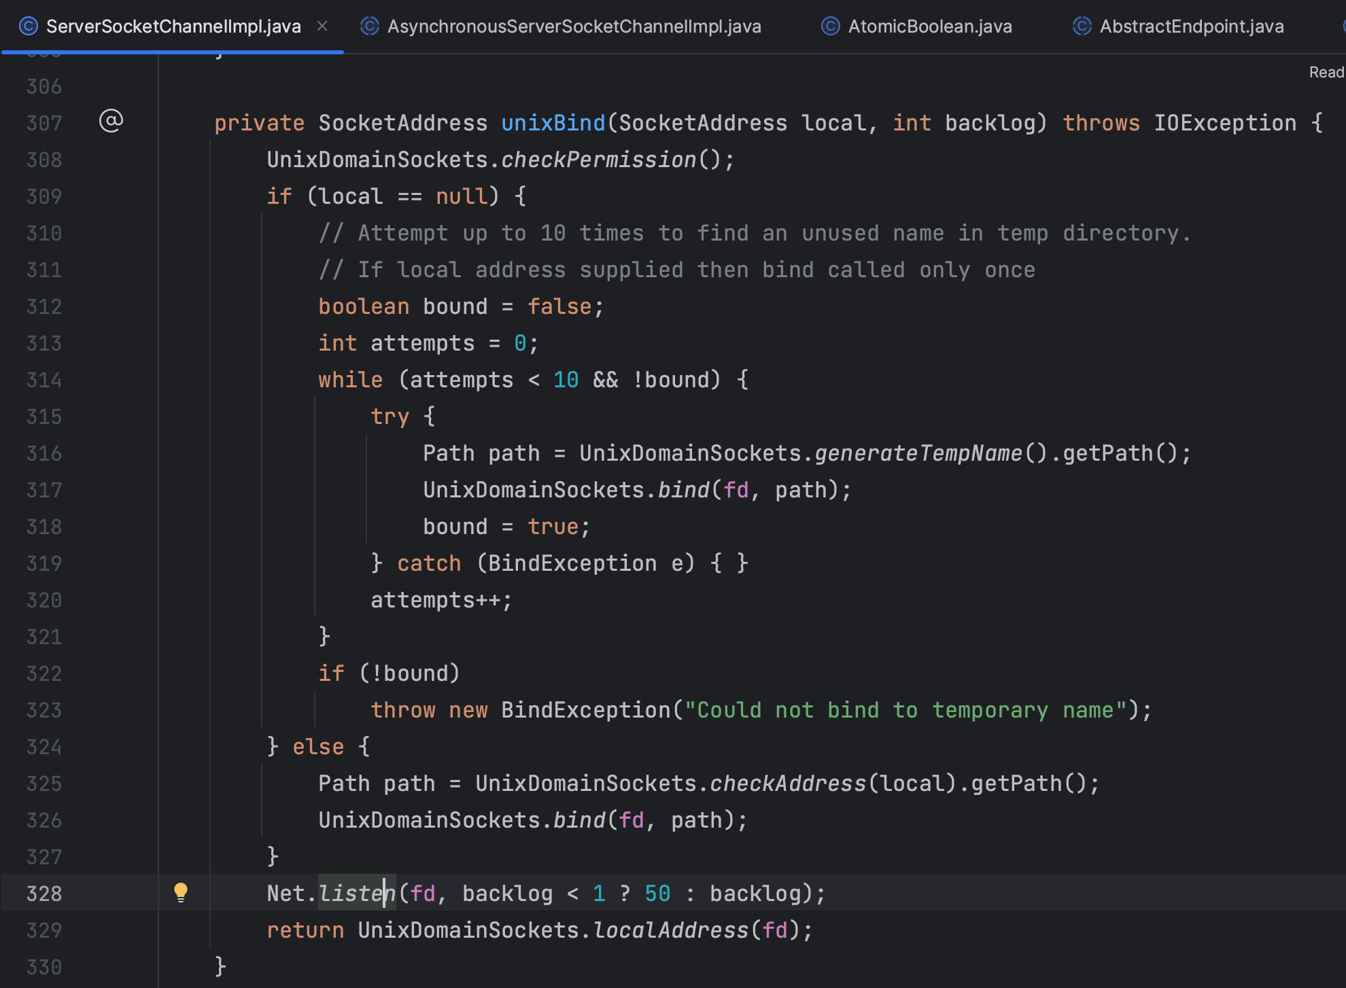Switch to AsynchronousServerSocketChannelImpl.java tab
Screen dimensions: 1346x988
(573, 27)
